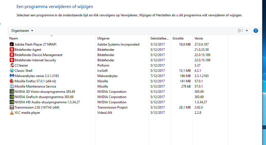
Task: Sort by Geïnstalleerd op column header
Action: pos(160,38)
